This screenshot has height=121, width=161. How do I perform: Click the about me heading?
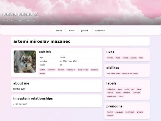coord(21,83)
